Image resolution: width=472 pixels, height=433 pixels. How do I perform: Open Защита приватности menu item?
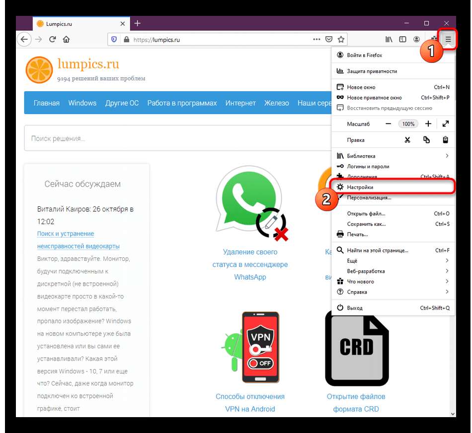pos(393,71)
